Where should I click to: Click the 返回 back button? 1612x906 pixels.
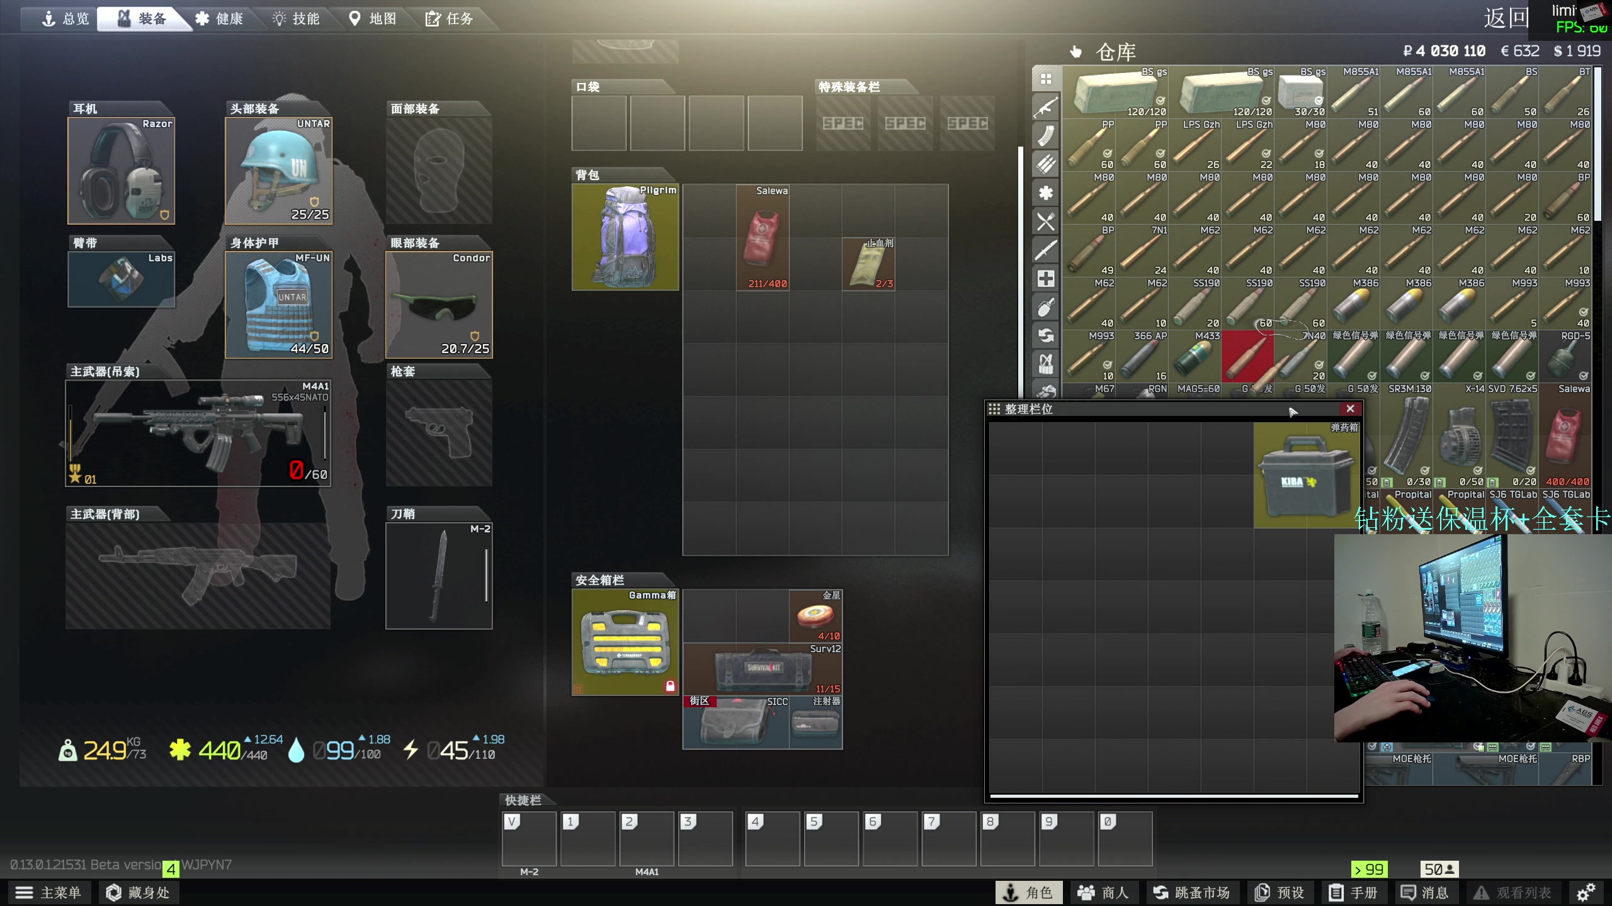coord(1506,18)
